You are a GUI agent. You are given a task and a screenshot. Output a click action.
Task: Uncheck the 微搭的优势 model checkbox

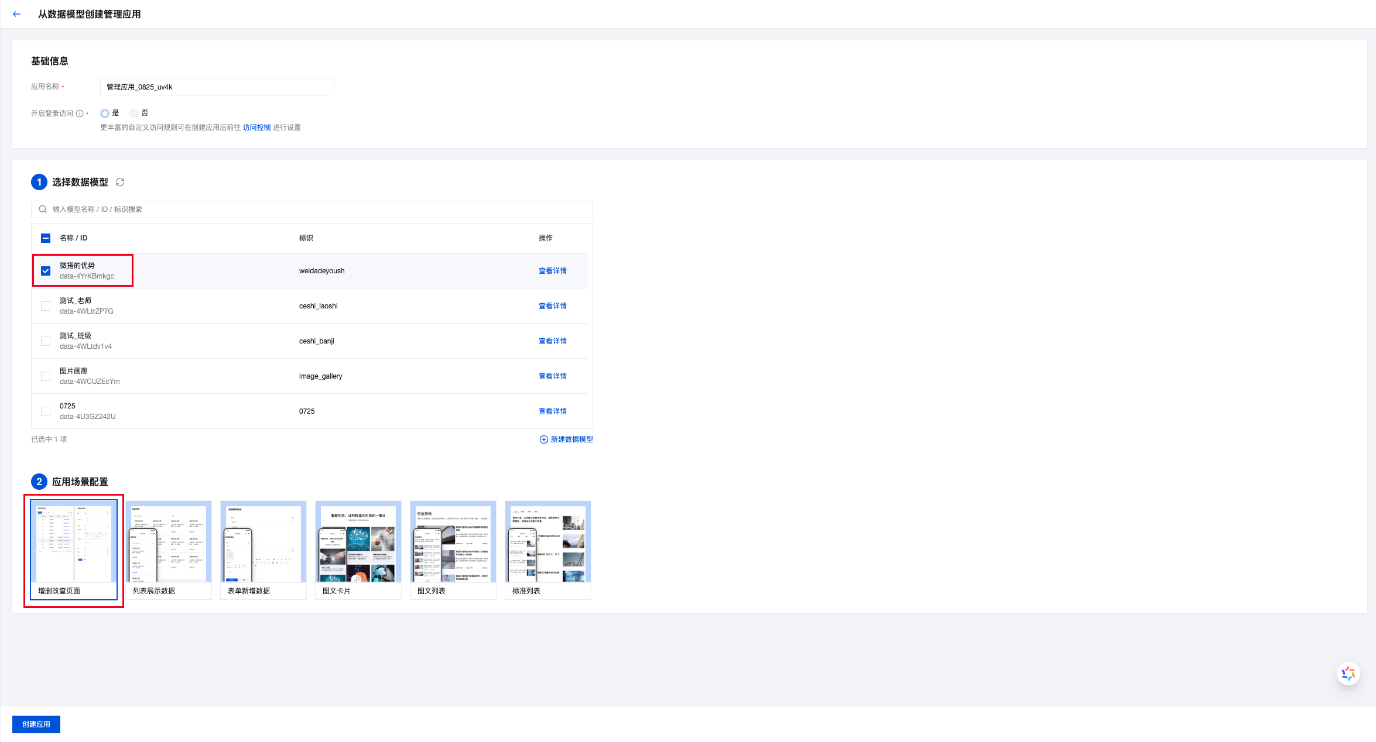click(x=46, y=271)
